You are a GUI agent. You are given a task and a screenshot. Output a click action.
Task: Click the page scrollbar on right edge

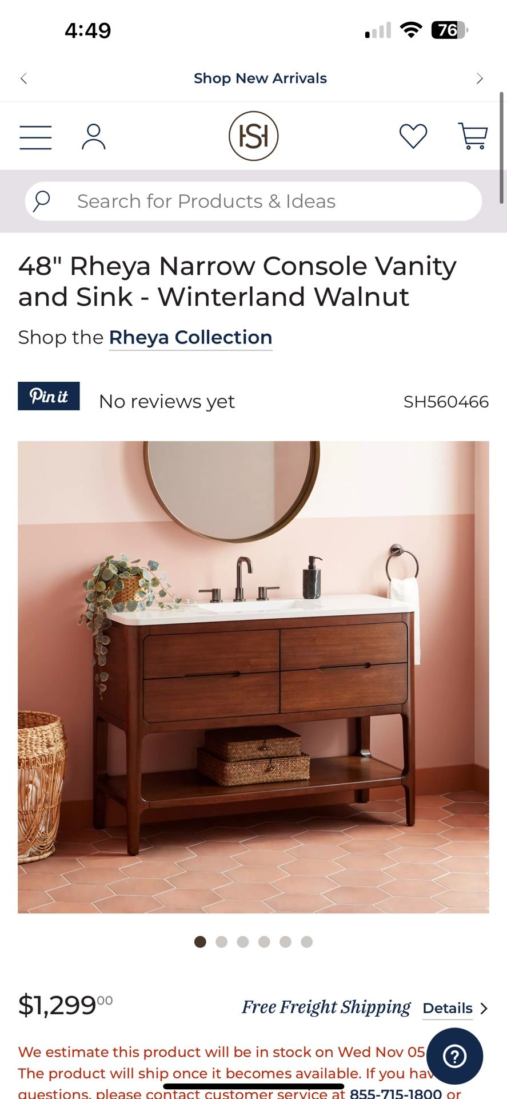[x=502, y=148]
